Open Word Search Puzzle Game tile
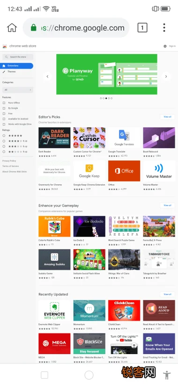The height and width of the screenshot is (387, 178). pos(124,226)
